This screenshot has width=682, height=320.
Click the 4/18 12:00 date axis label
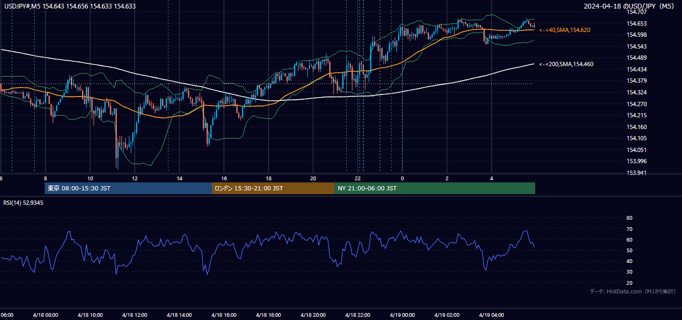click(x=134, y=315)
